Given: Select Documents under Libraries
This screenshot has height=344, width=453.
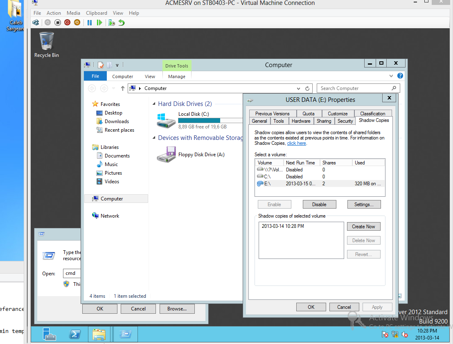Looking at the screenshot, I should (x=117, y=156).
